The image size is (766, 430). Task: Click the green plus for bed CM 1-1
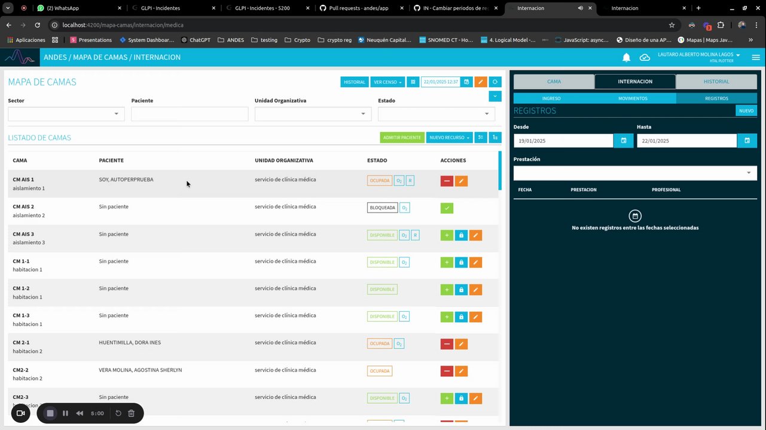[x=447, y=262]
